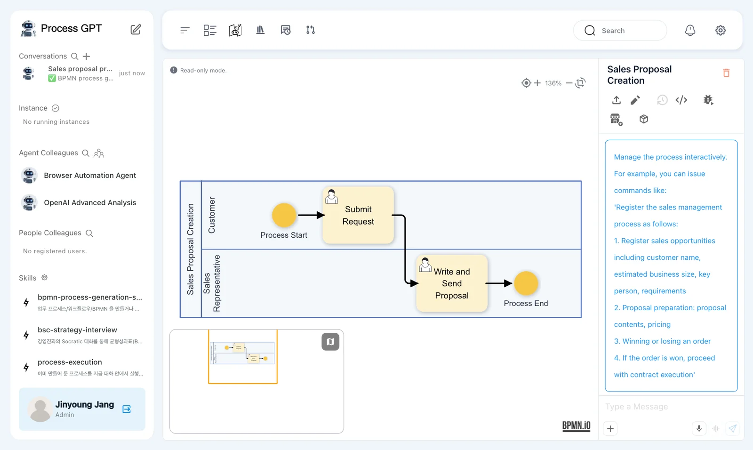The image size is (753, 450).
Task: Search conversations with the magnifier icon
Action: pos(74,56)
